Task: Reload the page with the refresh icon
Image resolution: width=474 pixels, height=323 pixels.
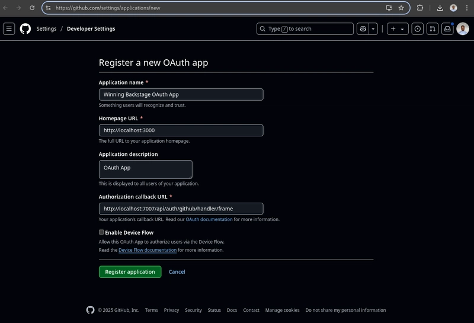Action: click(x=32, y=8)
